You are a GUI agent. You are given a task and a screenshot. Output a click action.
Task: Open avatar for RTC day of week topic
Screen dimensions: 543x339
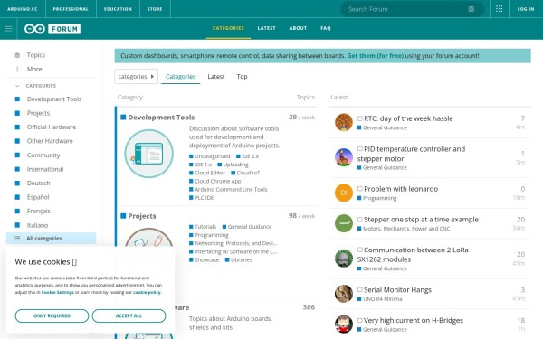344,122
